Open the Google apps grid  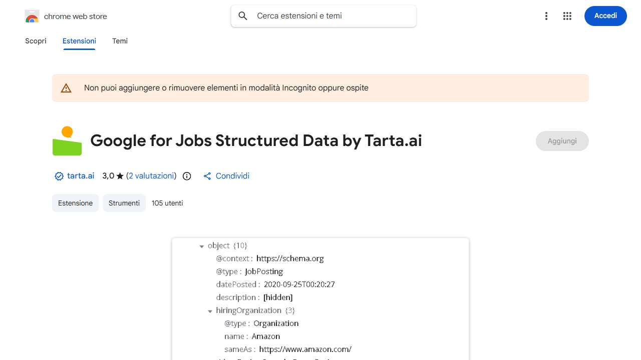tap(567, 15)
